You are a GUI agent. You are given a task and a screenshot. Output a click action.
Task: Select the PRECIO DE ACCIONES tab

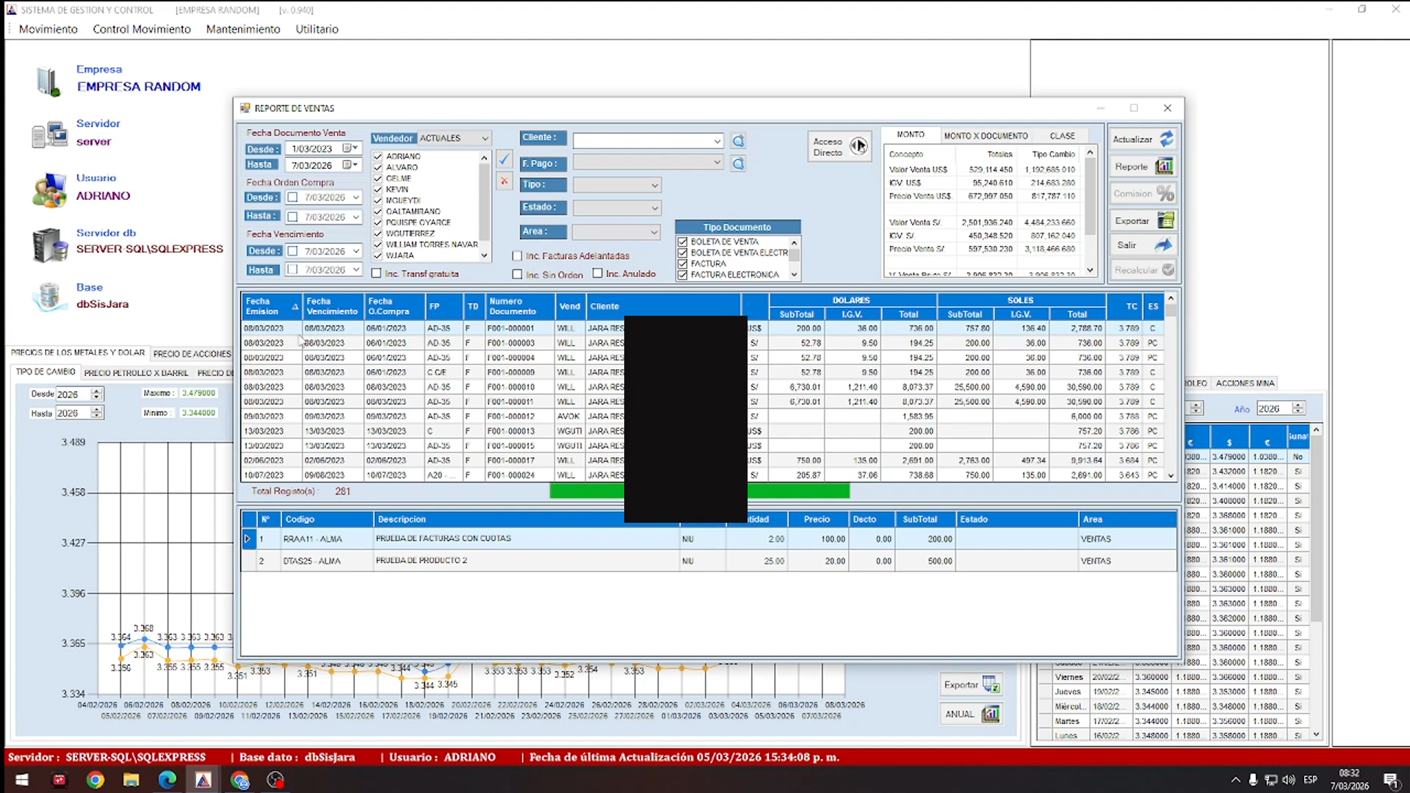(x=192, y=354)
